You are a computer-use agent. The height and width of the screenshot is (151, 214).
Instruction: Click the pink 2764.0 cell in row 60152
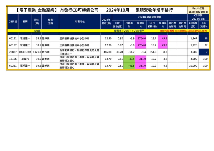point(141,45)
